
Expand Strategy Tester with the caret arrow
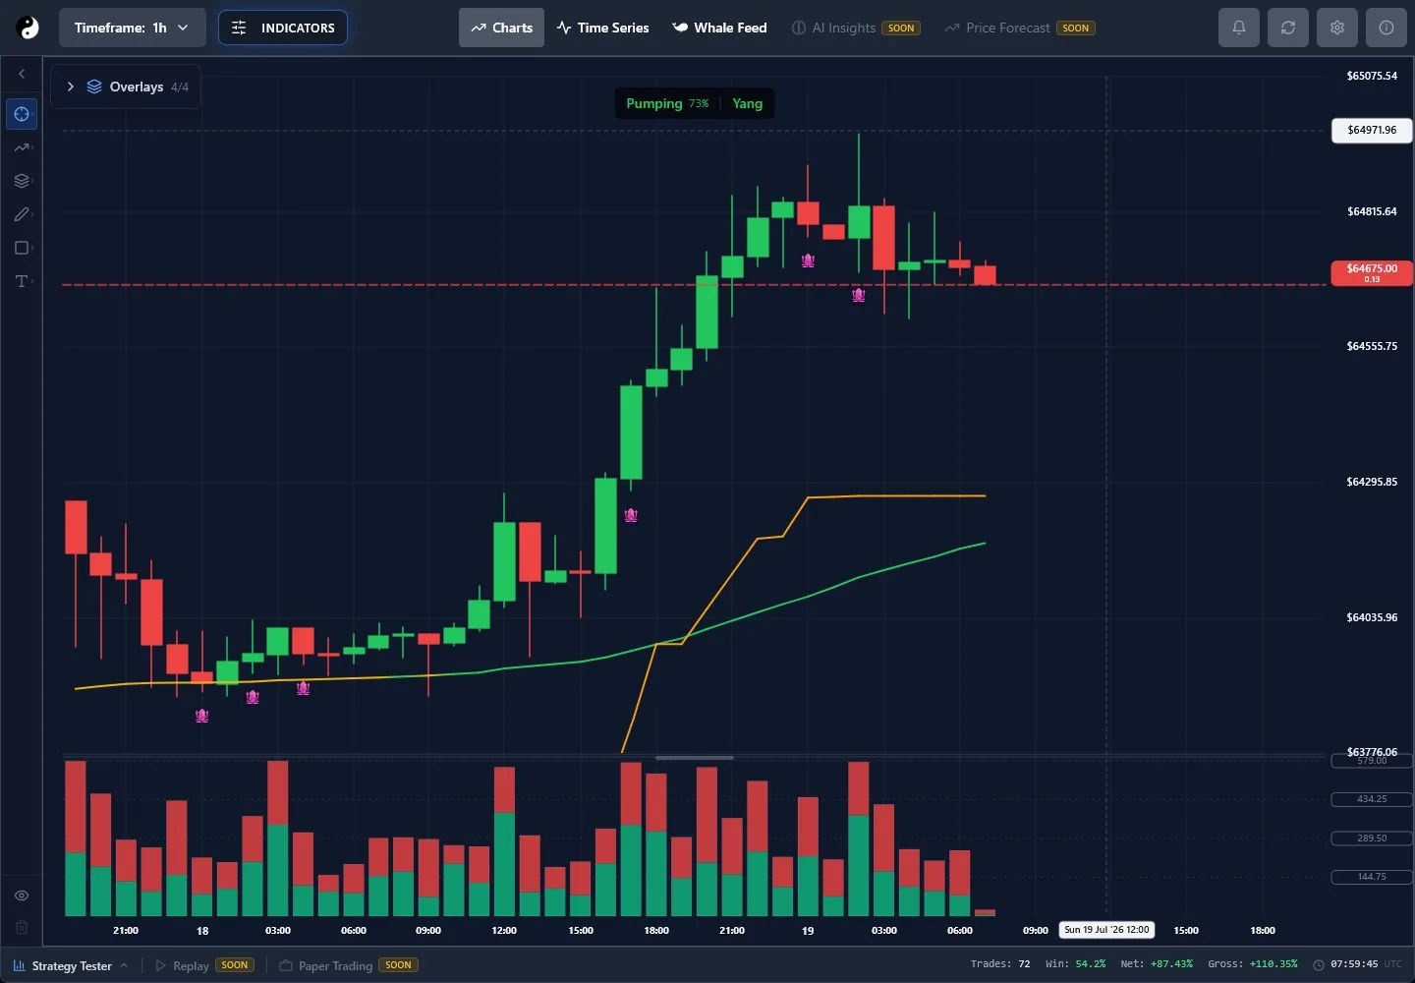[x=124, y=965]
